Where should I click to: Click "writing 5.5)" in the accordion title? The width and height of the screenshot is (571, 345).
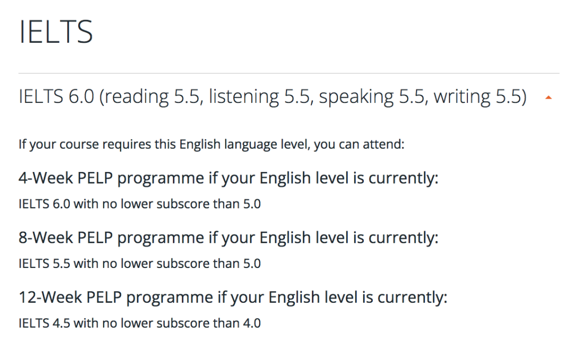[x=480, y=97]
